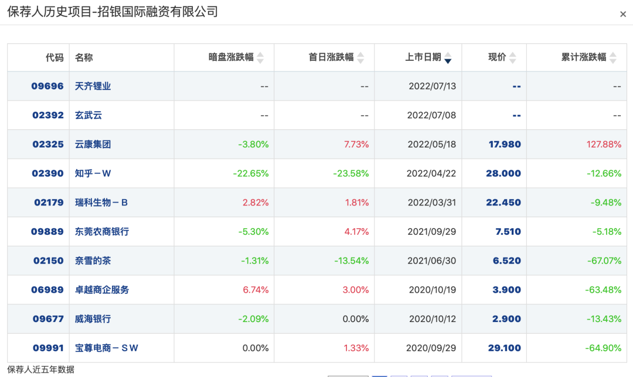The width and height of the screenshot is (633, 377).
Task: Select listing date 2022/05/18
Action: [x=432, y=145]
